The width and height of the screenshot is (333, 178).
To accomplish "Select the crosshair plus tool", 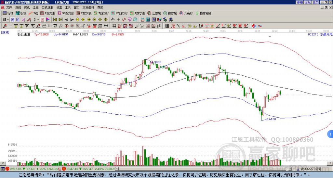I will point(118,20).
